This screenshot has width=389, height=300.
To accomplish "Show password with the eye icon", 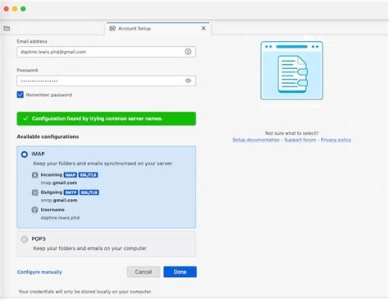I will click(188, 81).
